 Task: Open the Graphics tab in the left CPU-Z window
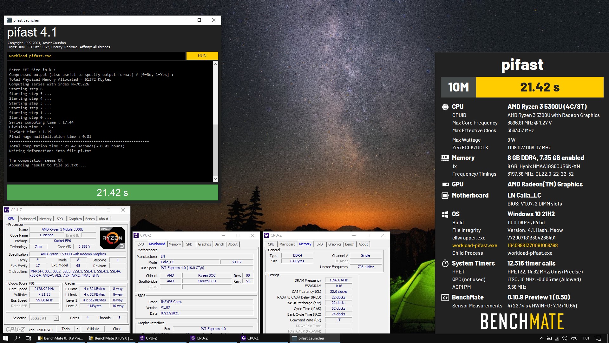pos(75,219)
